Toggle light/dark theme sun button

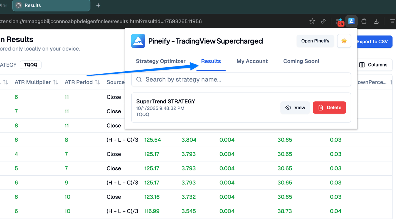click(344, 41)
